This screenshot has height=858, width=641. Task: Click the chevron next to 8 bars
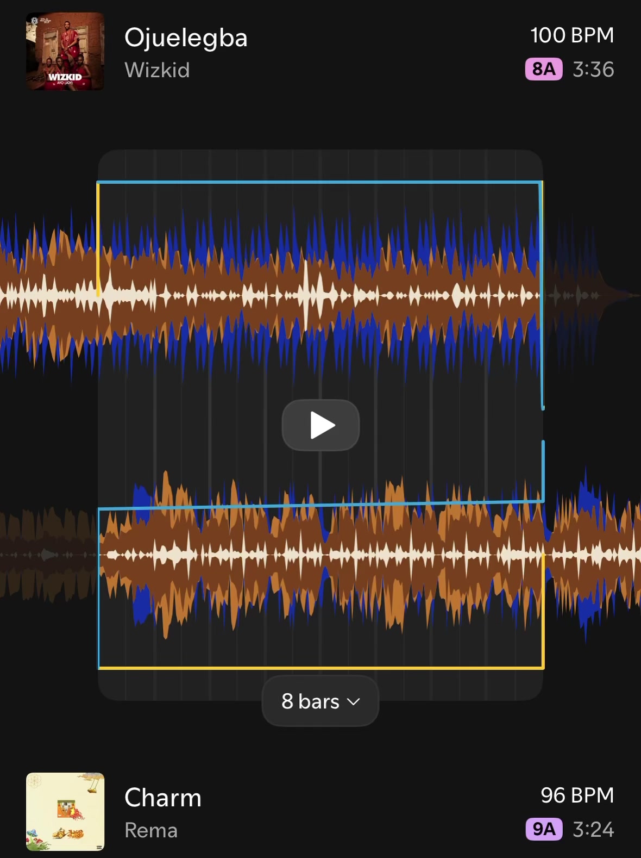[x=353, y=702]
